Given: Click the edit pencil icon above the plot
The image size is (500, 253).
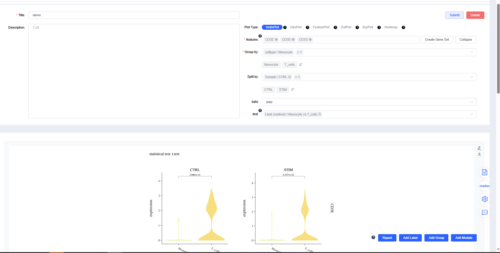Looking at the screenshot, I should pyautogui.click(x=479, y=148).
